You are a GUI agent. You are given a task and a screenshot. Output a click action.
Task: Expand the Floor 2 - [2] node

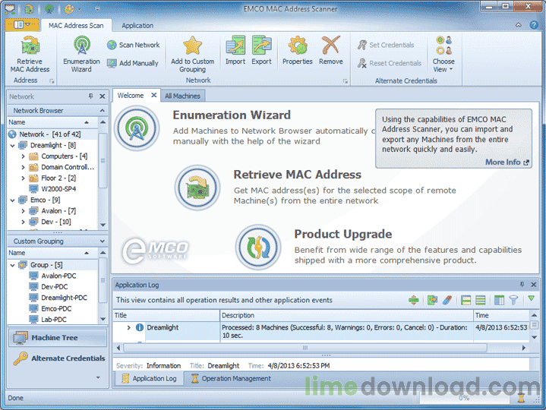pyautogui.click(x=23, y=178)
